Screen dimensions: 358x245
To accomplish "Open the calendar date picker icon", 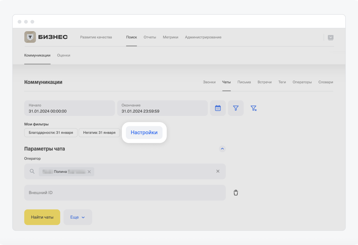I will click(x=218, y=108).
